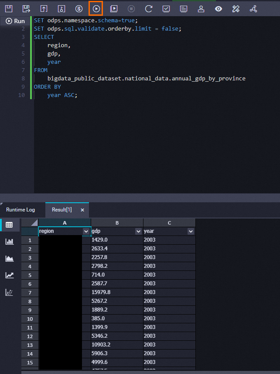
Task: Select row header 1
Action: point(30,240)
